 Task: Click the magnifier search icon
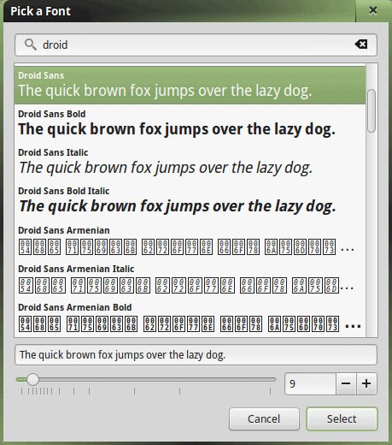pyautogui.click(x=30, y=44)
